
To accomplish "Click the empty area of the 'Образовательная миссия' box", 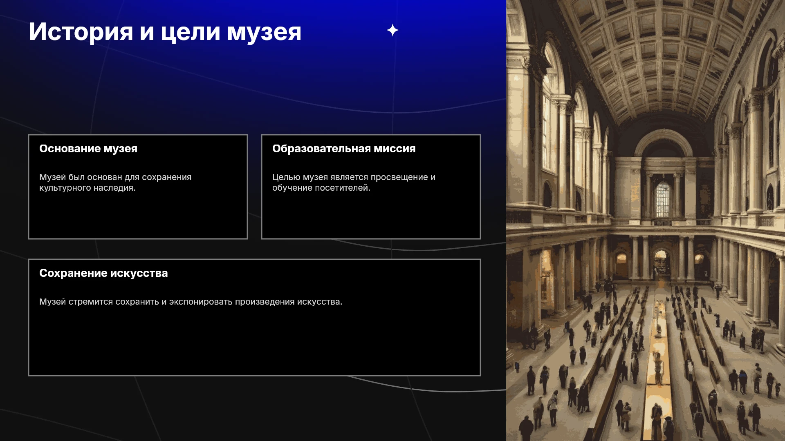I will (371, 214).
